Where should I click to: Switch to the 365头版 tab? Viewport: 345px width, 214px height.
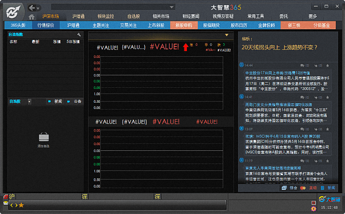pyautogui.click(x=18, y=25)
